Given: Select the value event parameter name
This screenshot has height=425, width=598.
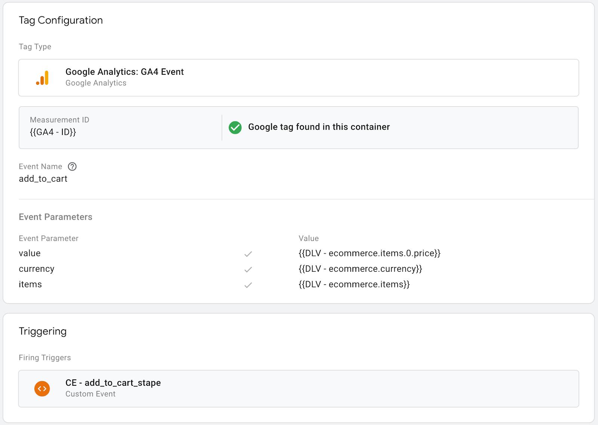Looking at the screenshot, I should point(30,253).
